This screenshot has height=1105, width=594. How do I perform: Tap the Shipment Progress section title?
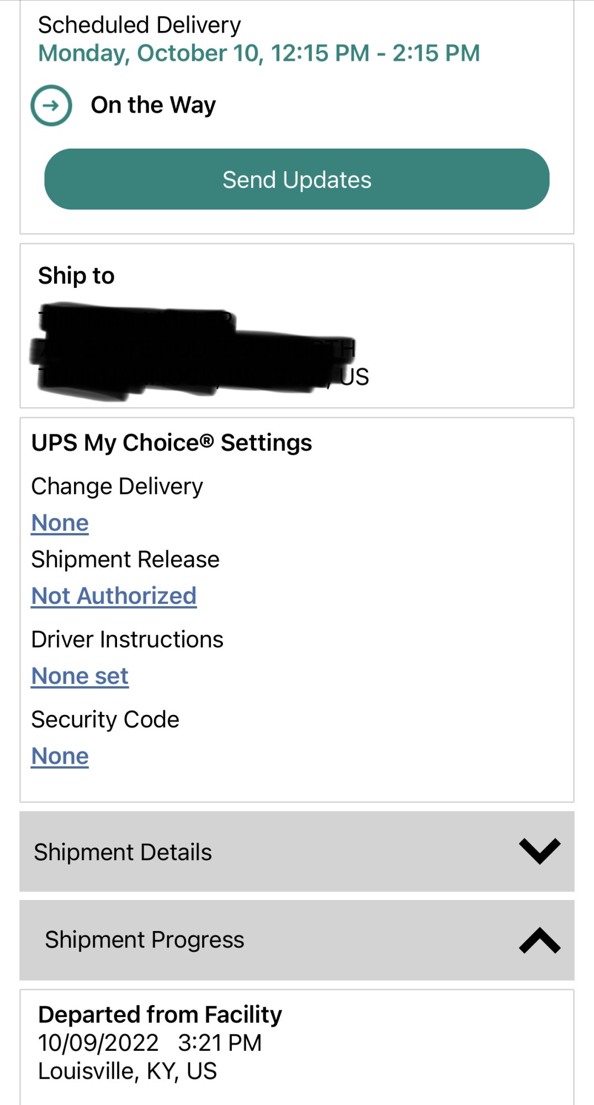click(x=145, y=940)
